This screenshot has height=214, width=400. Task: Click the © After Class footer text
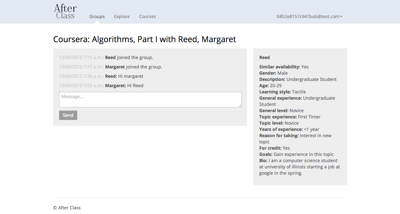(67, 208)
